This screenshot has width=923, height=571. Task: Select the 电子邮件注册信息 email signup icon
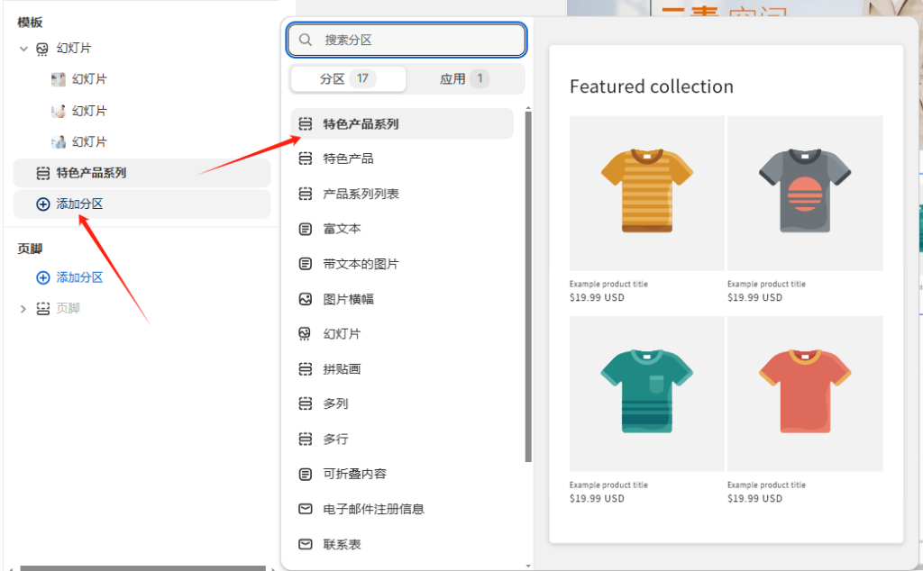pyautogui.click(x=306, y=508)
